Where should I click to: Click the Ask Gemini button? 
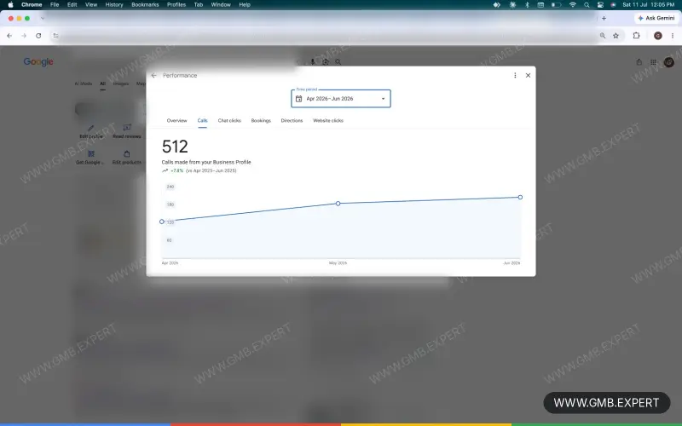coord(656,18)
